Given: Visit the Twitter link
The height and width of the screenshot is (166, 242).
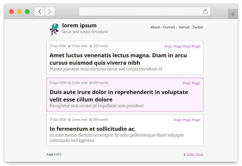Looking at the screenshot, I should click(x=198, y=27).
